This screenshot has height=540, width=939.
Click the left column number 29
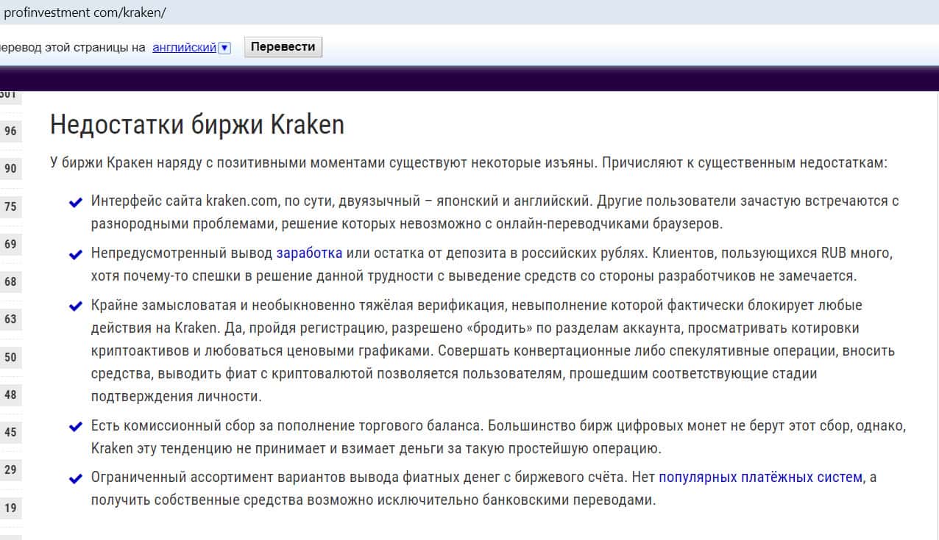(x=10, y=469)
